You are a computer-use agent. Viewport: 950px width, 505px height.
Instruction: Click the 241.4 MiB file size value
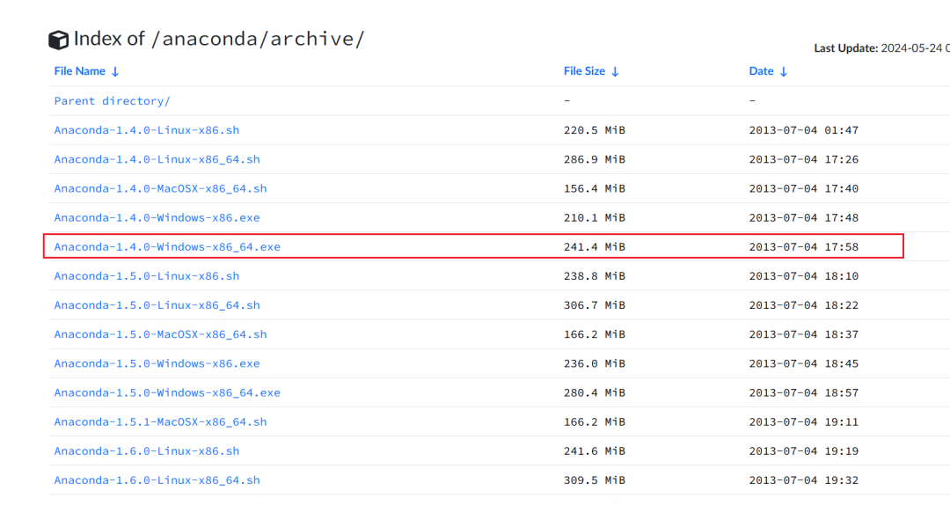pyautogui.click(x=595, y=246)
